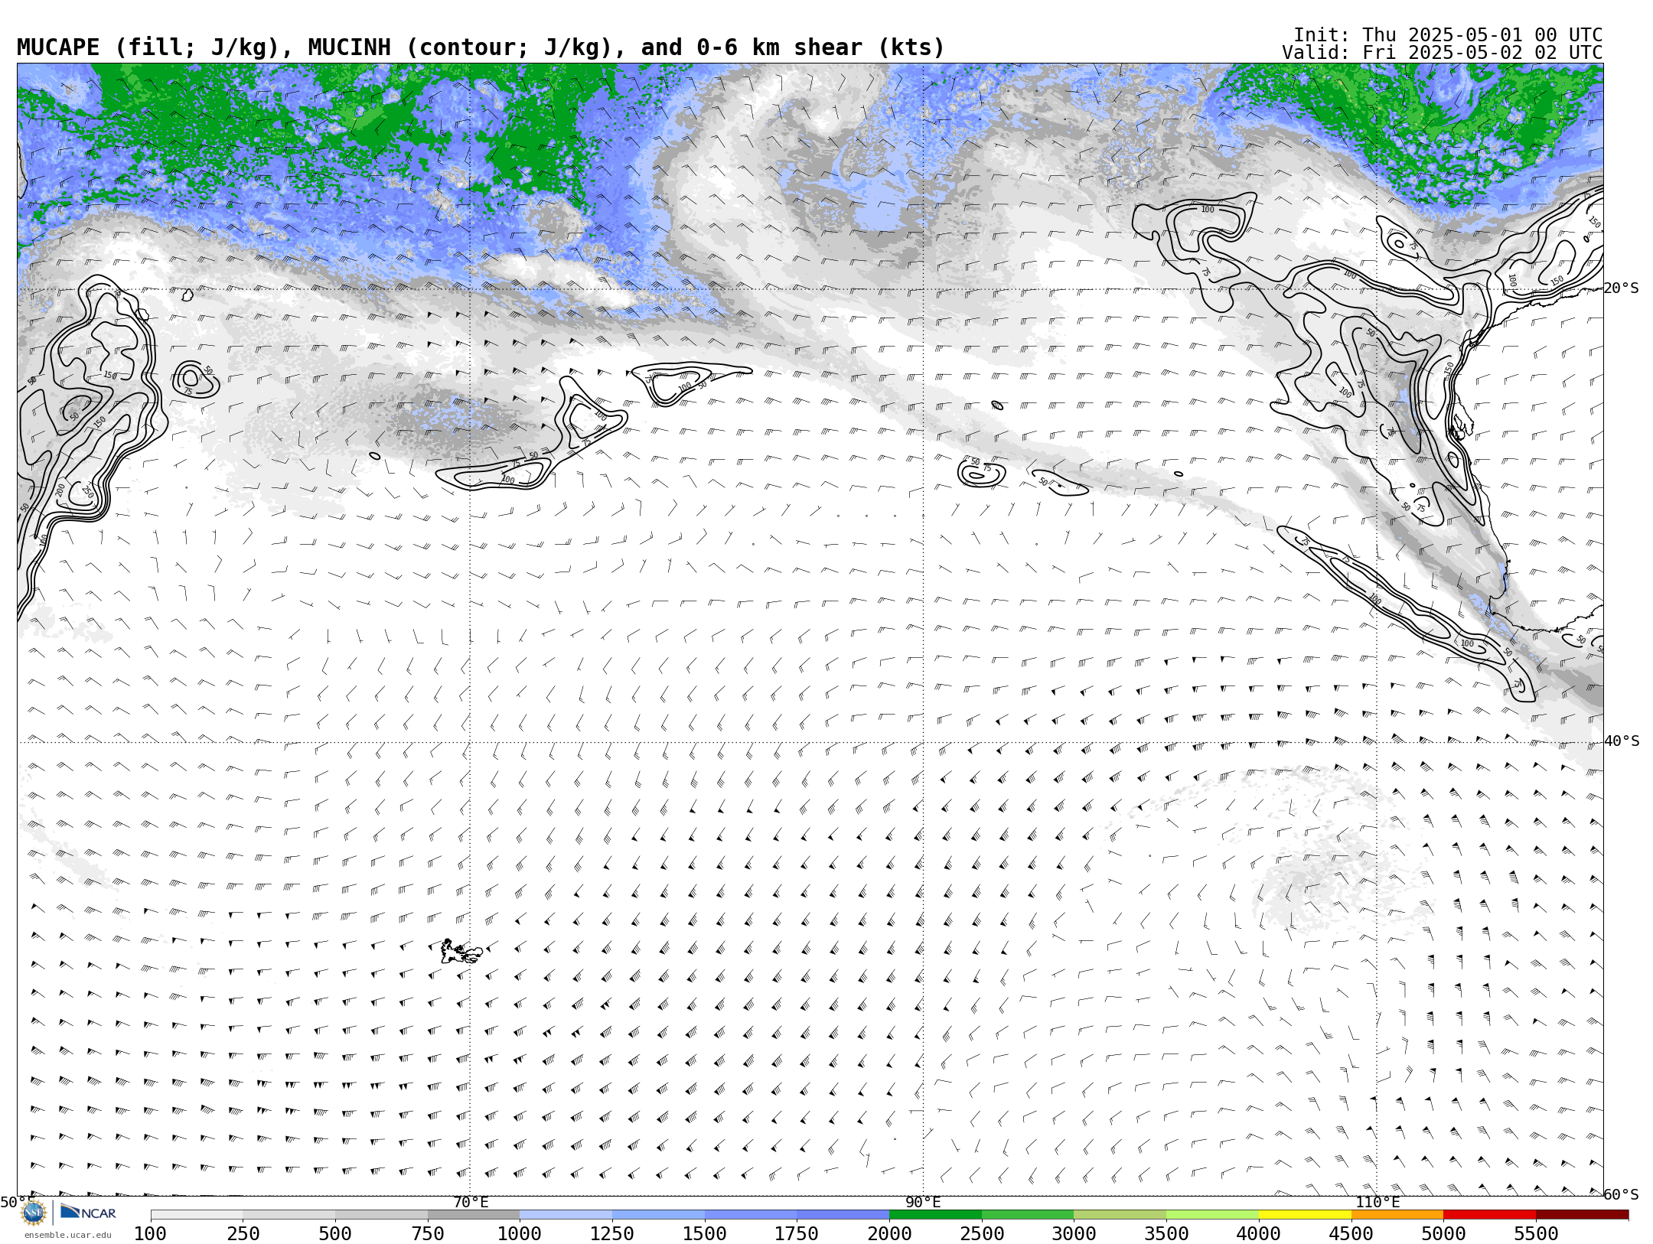Pick the olive-green swatch between 3000 and 3500
This screenshot has width=1653, height=1244.
click(1120, 1215)
